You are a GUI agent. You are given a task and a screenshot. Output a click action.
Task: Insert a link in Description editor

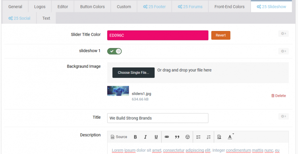point(166,137)
